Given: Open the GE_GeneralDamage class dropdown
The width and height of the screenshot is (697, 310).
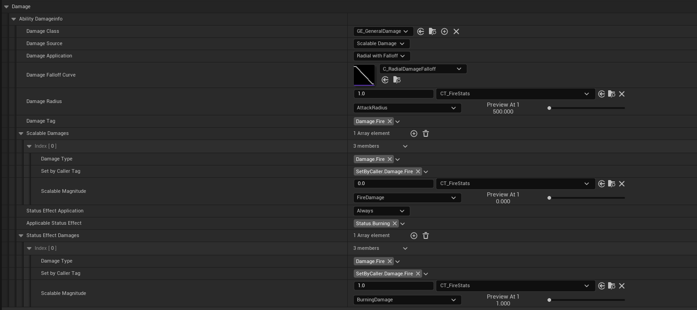Looking at the screenshot, I should (x=383, y=31).
